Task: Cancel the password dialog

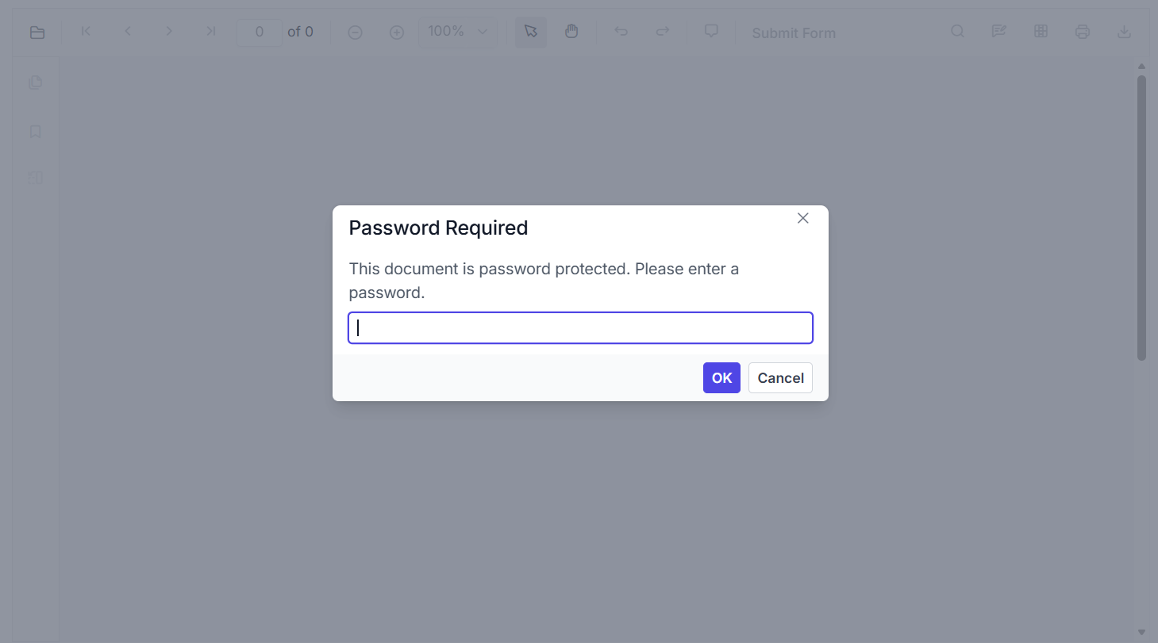Action: 780,378
